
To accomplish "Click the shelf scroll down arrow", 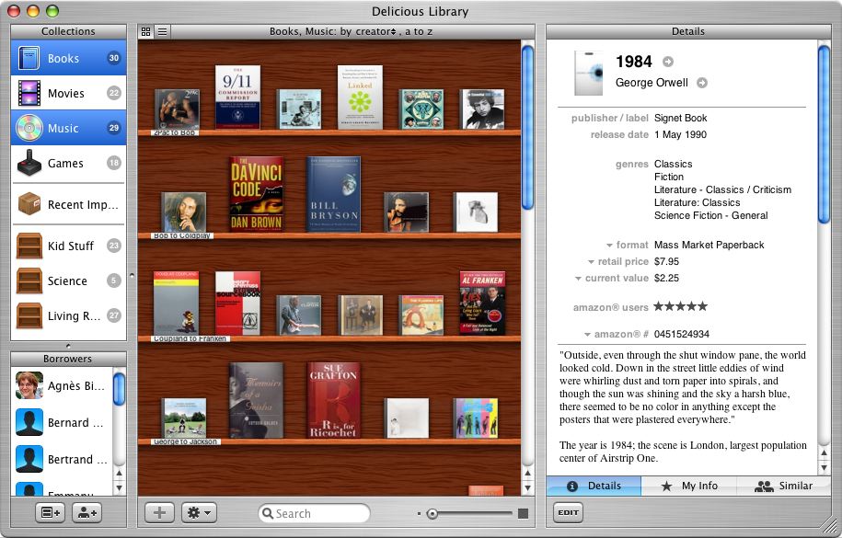I will click(x=528, y=488).
